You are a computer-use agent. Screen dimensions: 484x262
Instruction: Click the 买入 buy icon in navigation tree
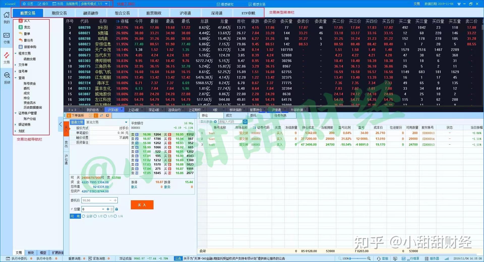[21, 21]
